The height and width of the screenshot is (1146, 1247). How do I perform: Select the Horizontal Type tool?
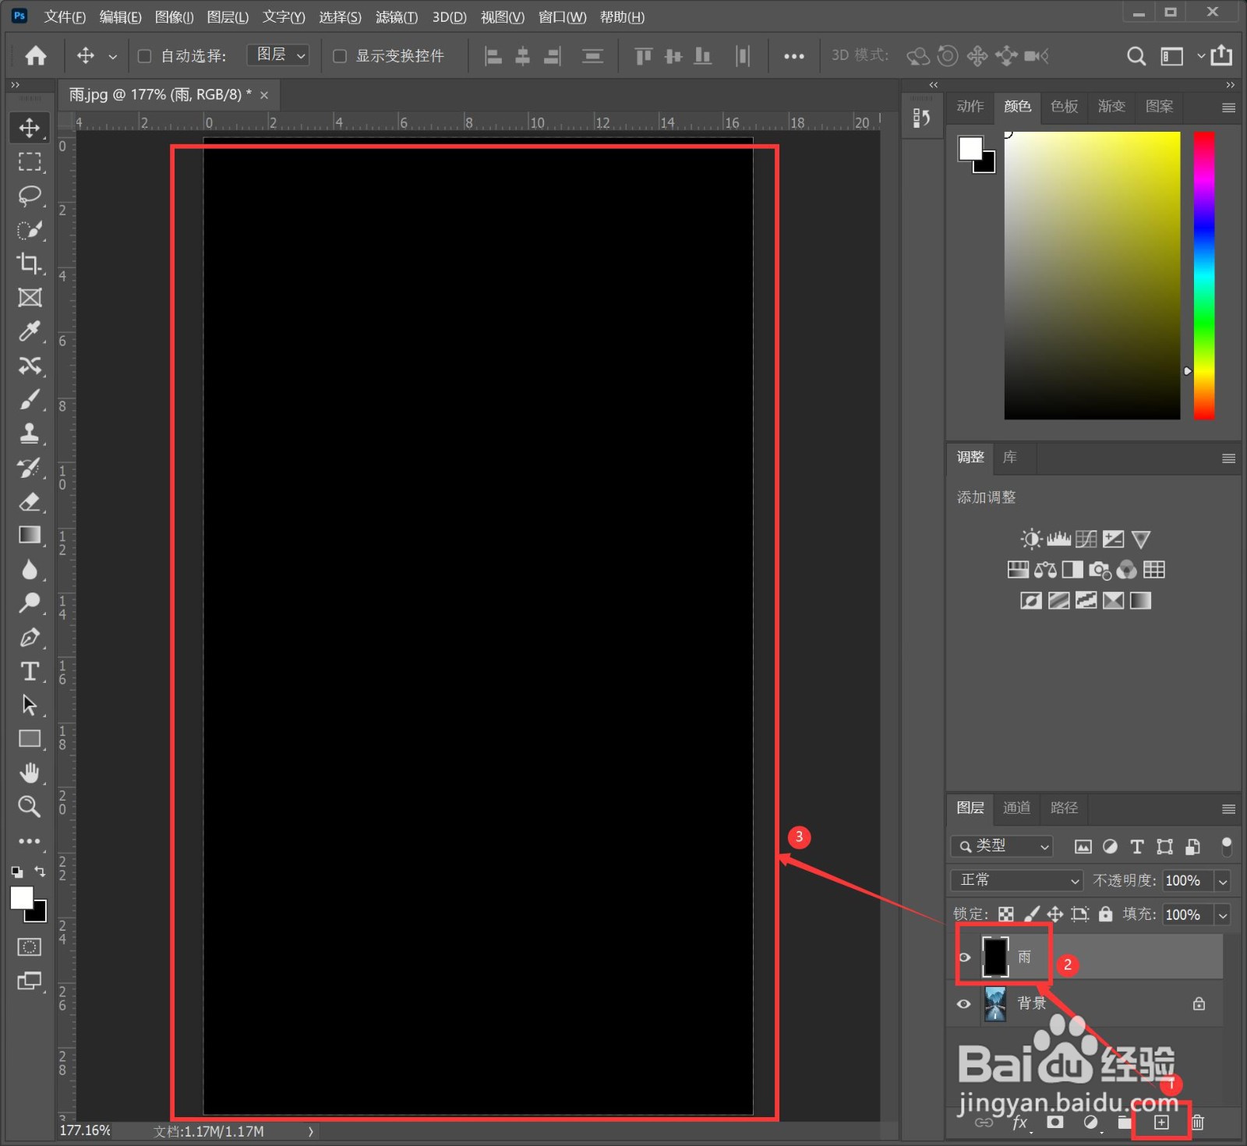(x=30, y=671)
